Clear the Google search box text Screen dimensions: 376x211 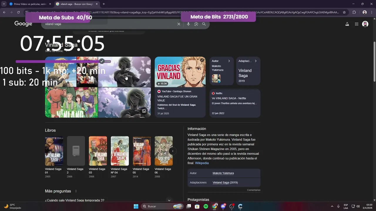pyautogui.click(x=179, y=24)
